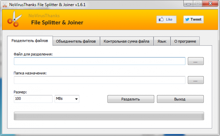This screenshot has height=136, width=220.
Task: Click the Размер field containing 100
Action: tap(33, 99)
